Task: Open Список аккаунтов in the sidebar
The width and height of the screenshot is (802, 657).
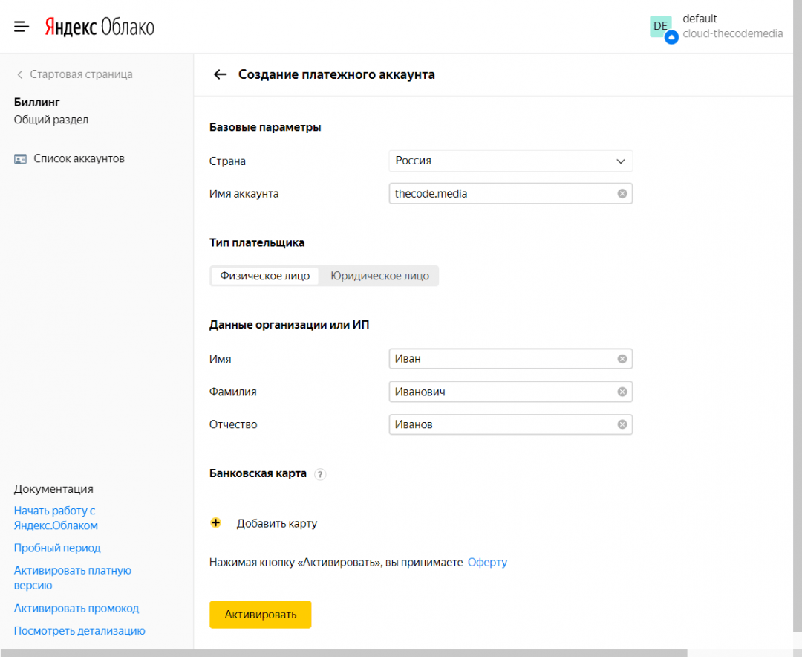Action: coord(79,159)
